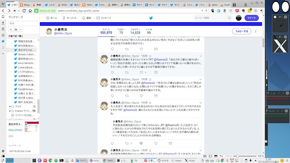The height and width of the screenshot is (163, 290).
Task: Open more options on tweet starting 損害賠償
Action: coord(200,56)
